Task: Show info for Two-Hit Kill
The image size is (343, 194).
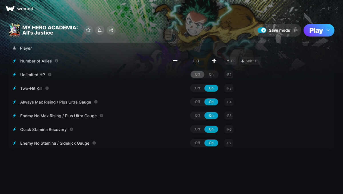Action: [x=47, y=88]
